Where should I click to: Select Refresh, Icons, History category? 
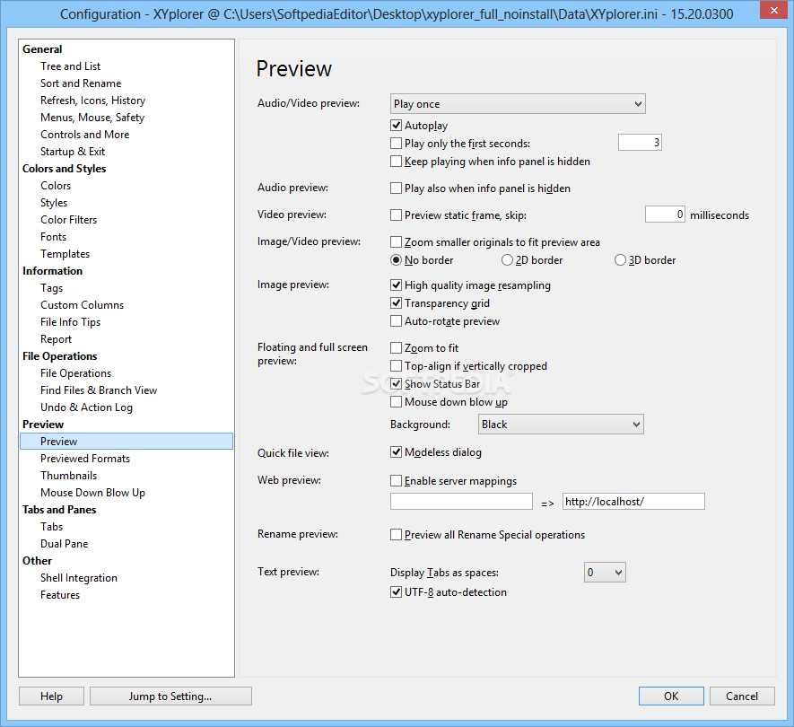click(x=92, y=101)
